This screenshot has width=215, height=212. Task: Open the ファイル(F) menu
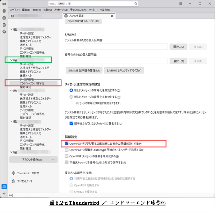click(14, 10)
